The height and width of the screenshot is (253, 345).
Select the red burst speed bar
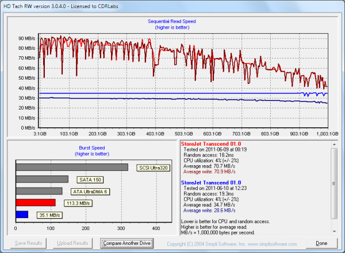36,203
